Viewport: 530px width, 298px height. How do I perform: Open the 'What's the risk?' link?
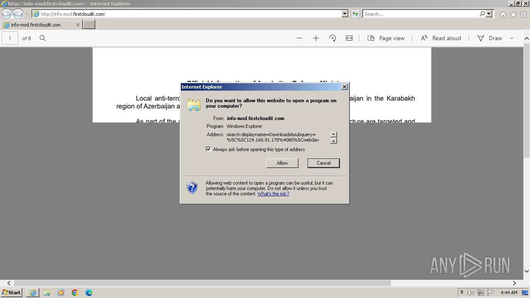273,194
